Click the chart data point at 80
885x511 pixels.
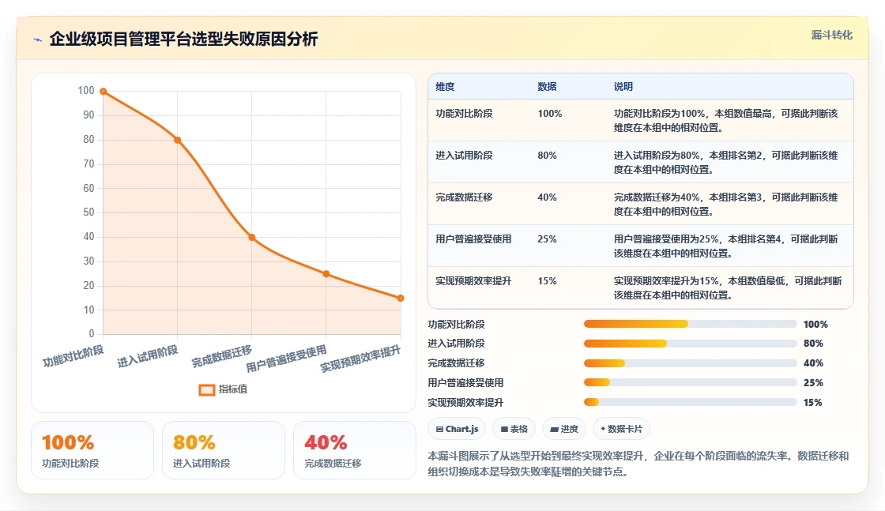(177, 140)
